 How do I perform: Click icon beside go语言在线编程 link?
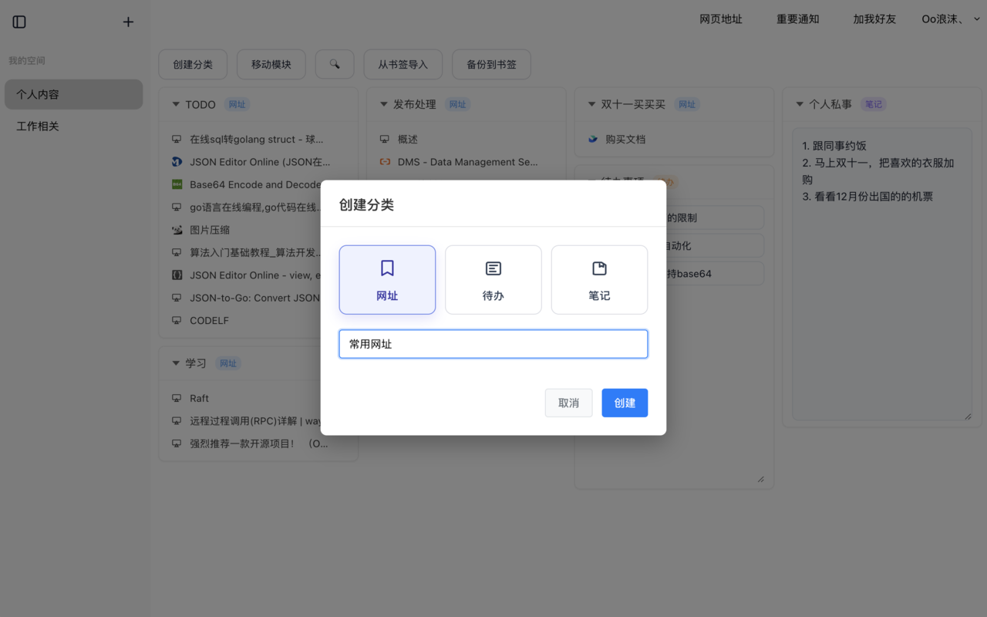click(177, 207)
